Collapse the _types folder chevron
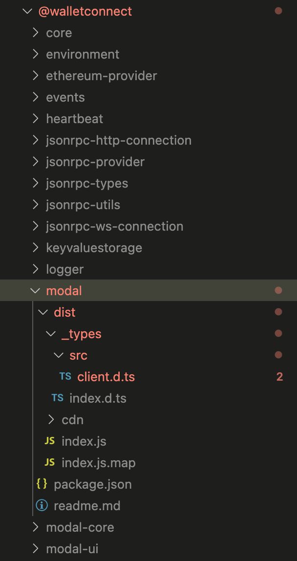This screenshot has width=297, height=561. point(51,334)
